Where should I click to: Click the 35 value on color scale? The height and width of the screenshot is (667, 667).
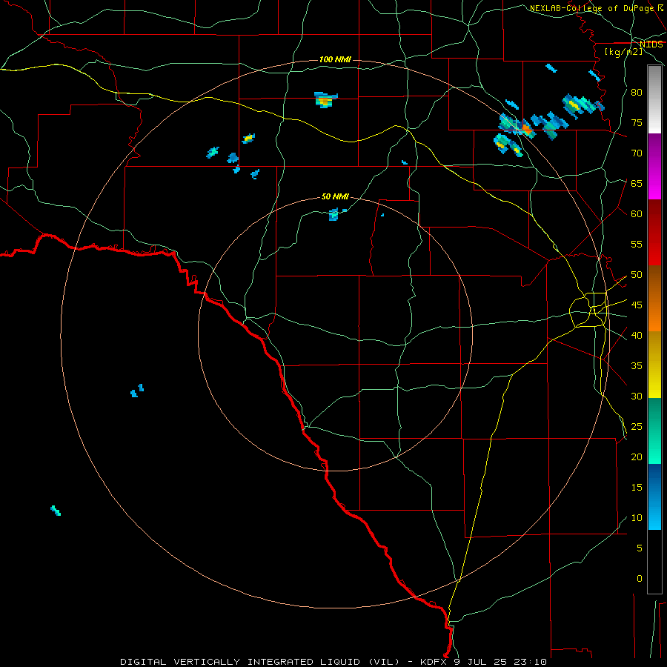[637, 366]
